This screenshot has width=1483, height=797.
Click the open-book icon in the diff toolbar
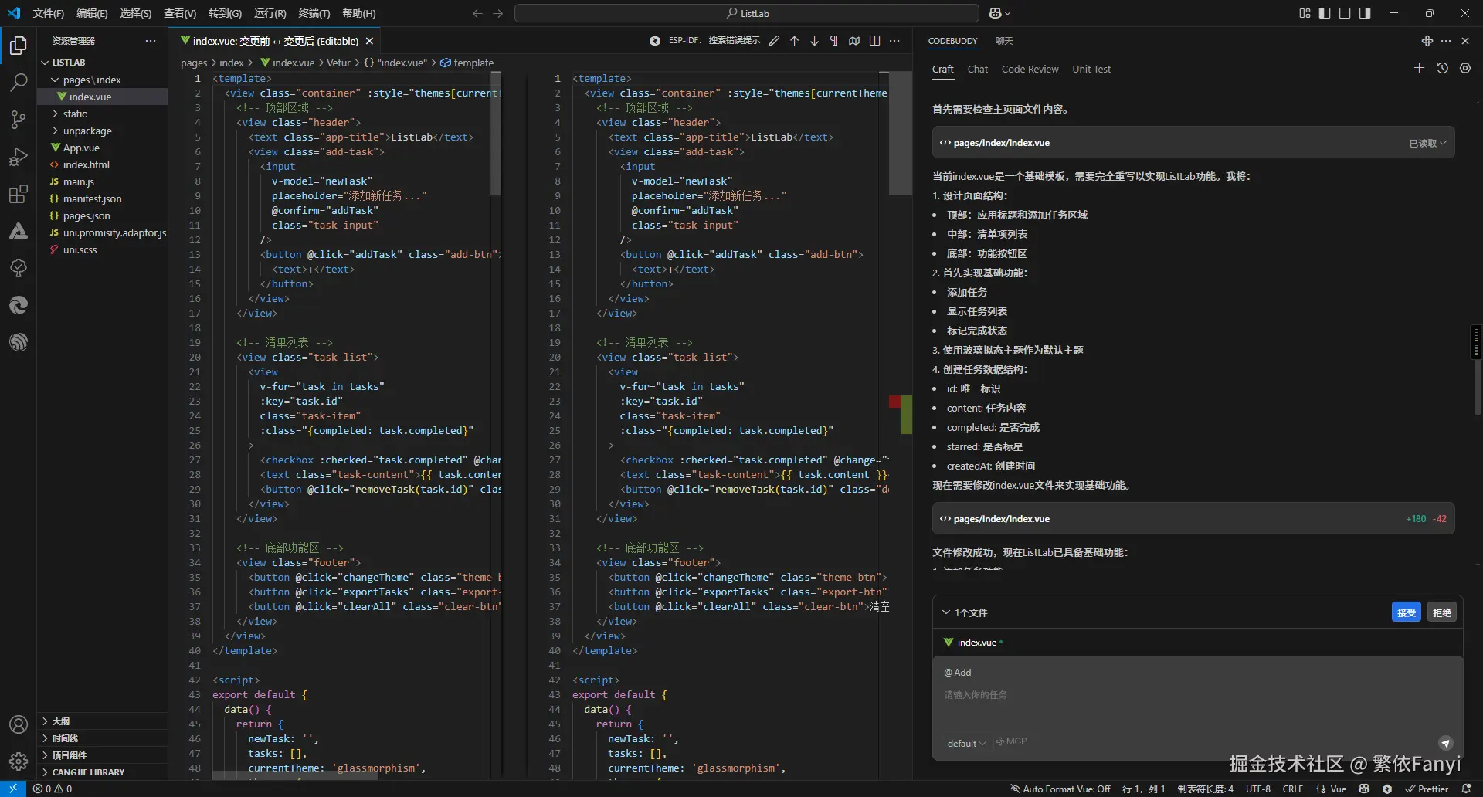[x=854, y=41]
